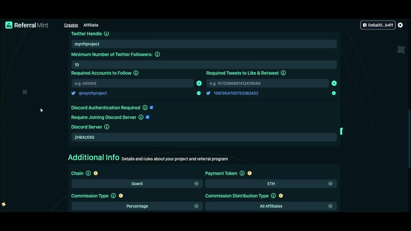Open the Payment Token dropdown showing ETH
Viewport: 411px width, 231px height.
[271, 184]
